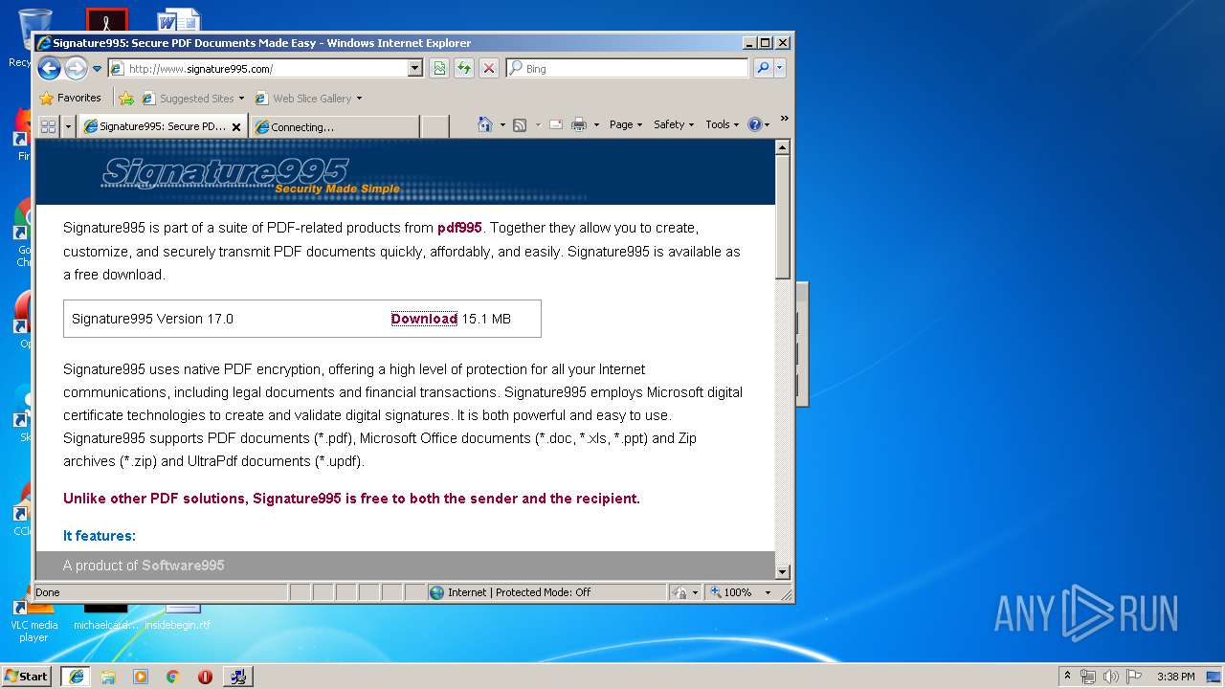Refresh the current page
The height and width of the screenshot is (689, 1225).
tap(464, 68)
